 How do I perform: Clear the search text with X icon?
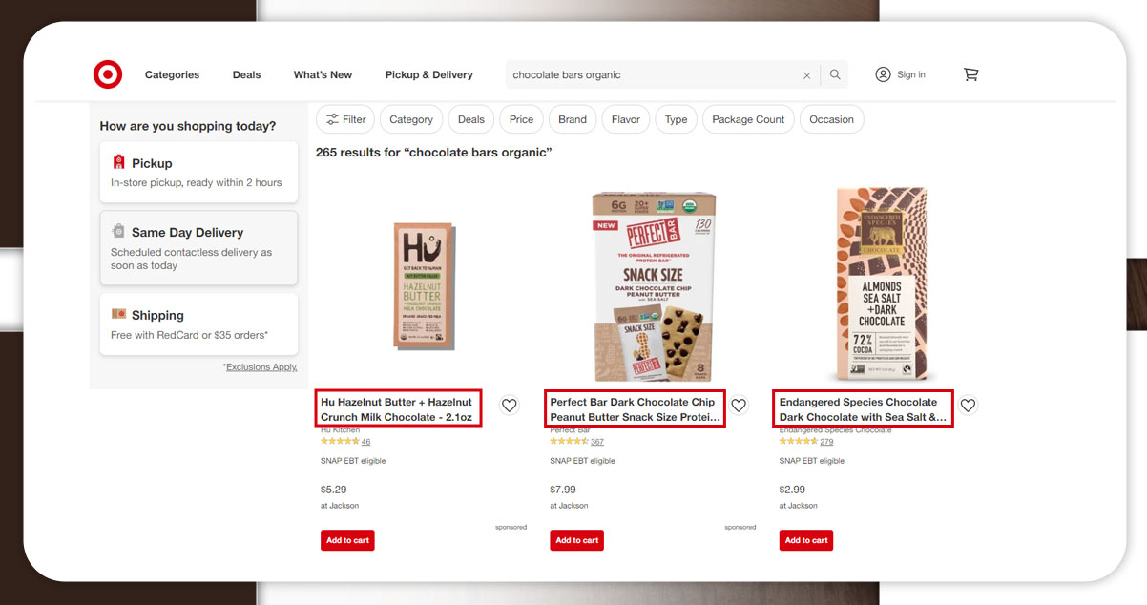[x=806, y=75]
